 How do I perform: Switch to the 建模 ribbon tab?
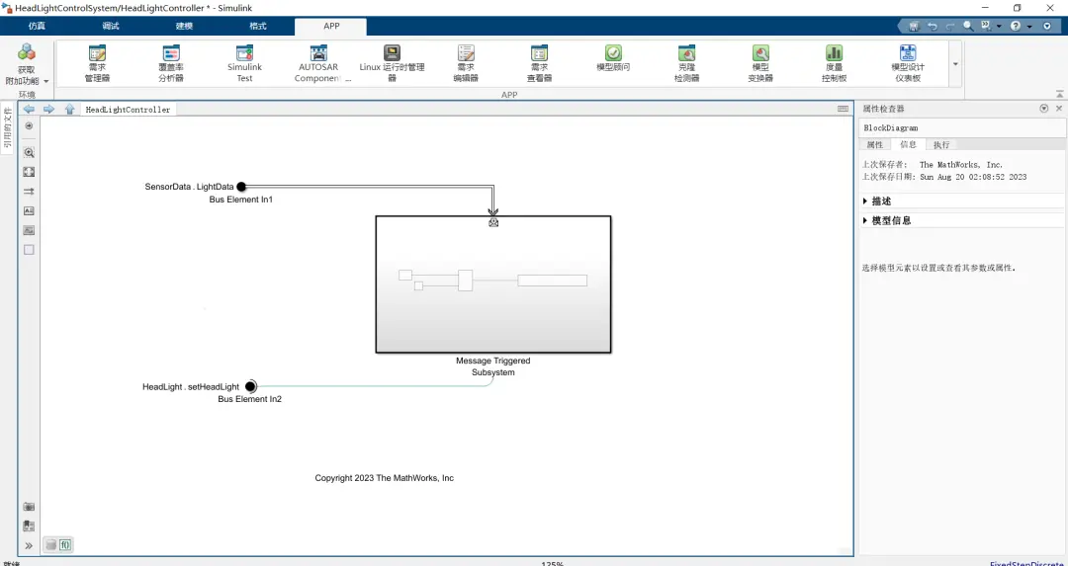click(x=184, y=27)
